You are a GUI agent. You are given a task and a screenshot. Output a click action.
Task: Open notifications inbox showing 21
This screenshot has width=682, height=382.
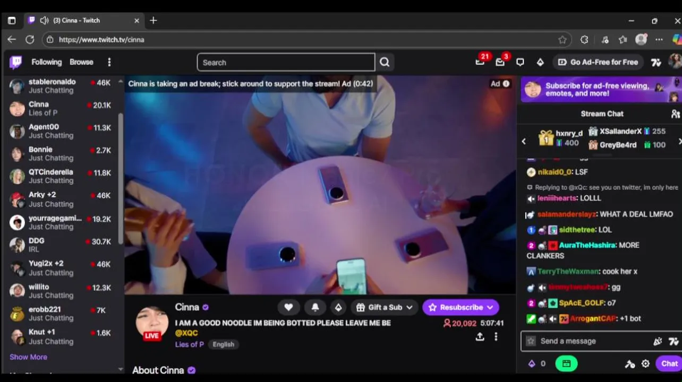(480, 62)
